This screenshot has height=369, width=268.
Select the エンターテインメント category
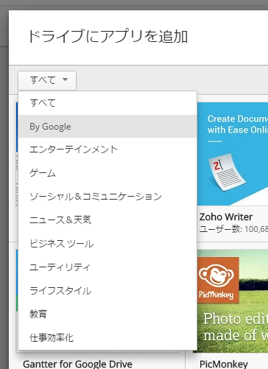click(x=107, y=150)
